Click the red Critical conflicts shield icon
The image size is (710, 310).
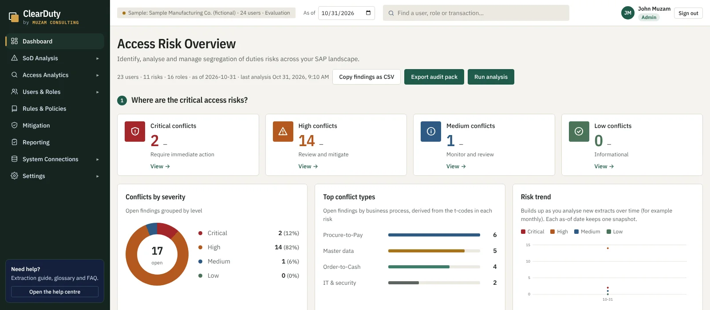tap(135, 132)
